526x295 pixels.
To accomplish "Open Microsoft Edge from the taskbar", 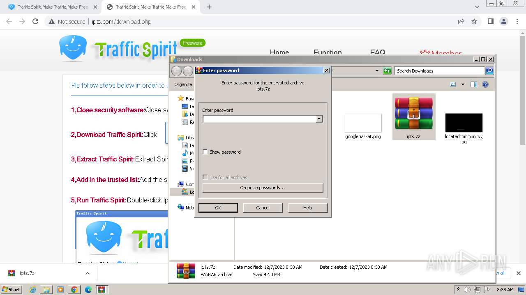I will click(88, 290).
